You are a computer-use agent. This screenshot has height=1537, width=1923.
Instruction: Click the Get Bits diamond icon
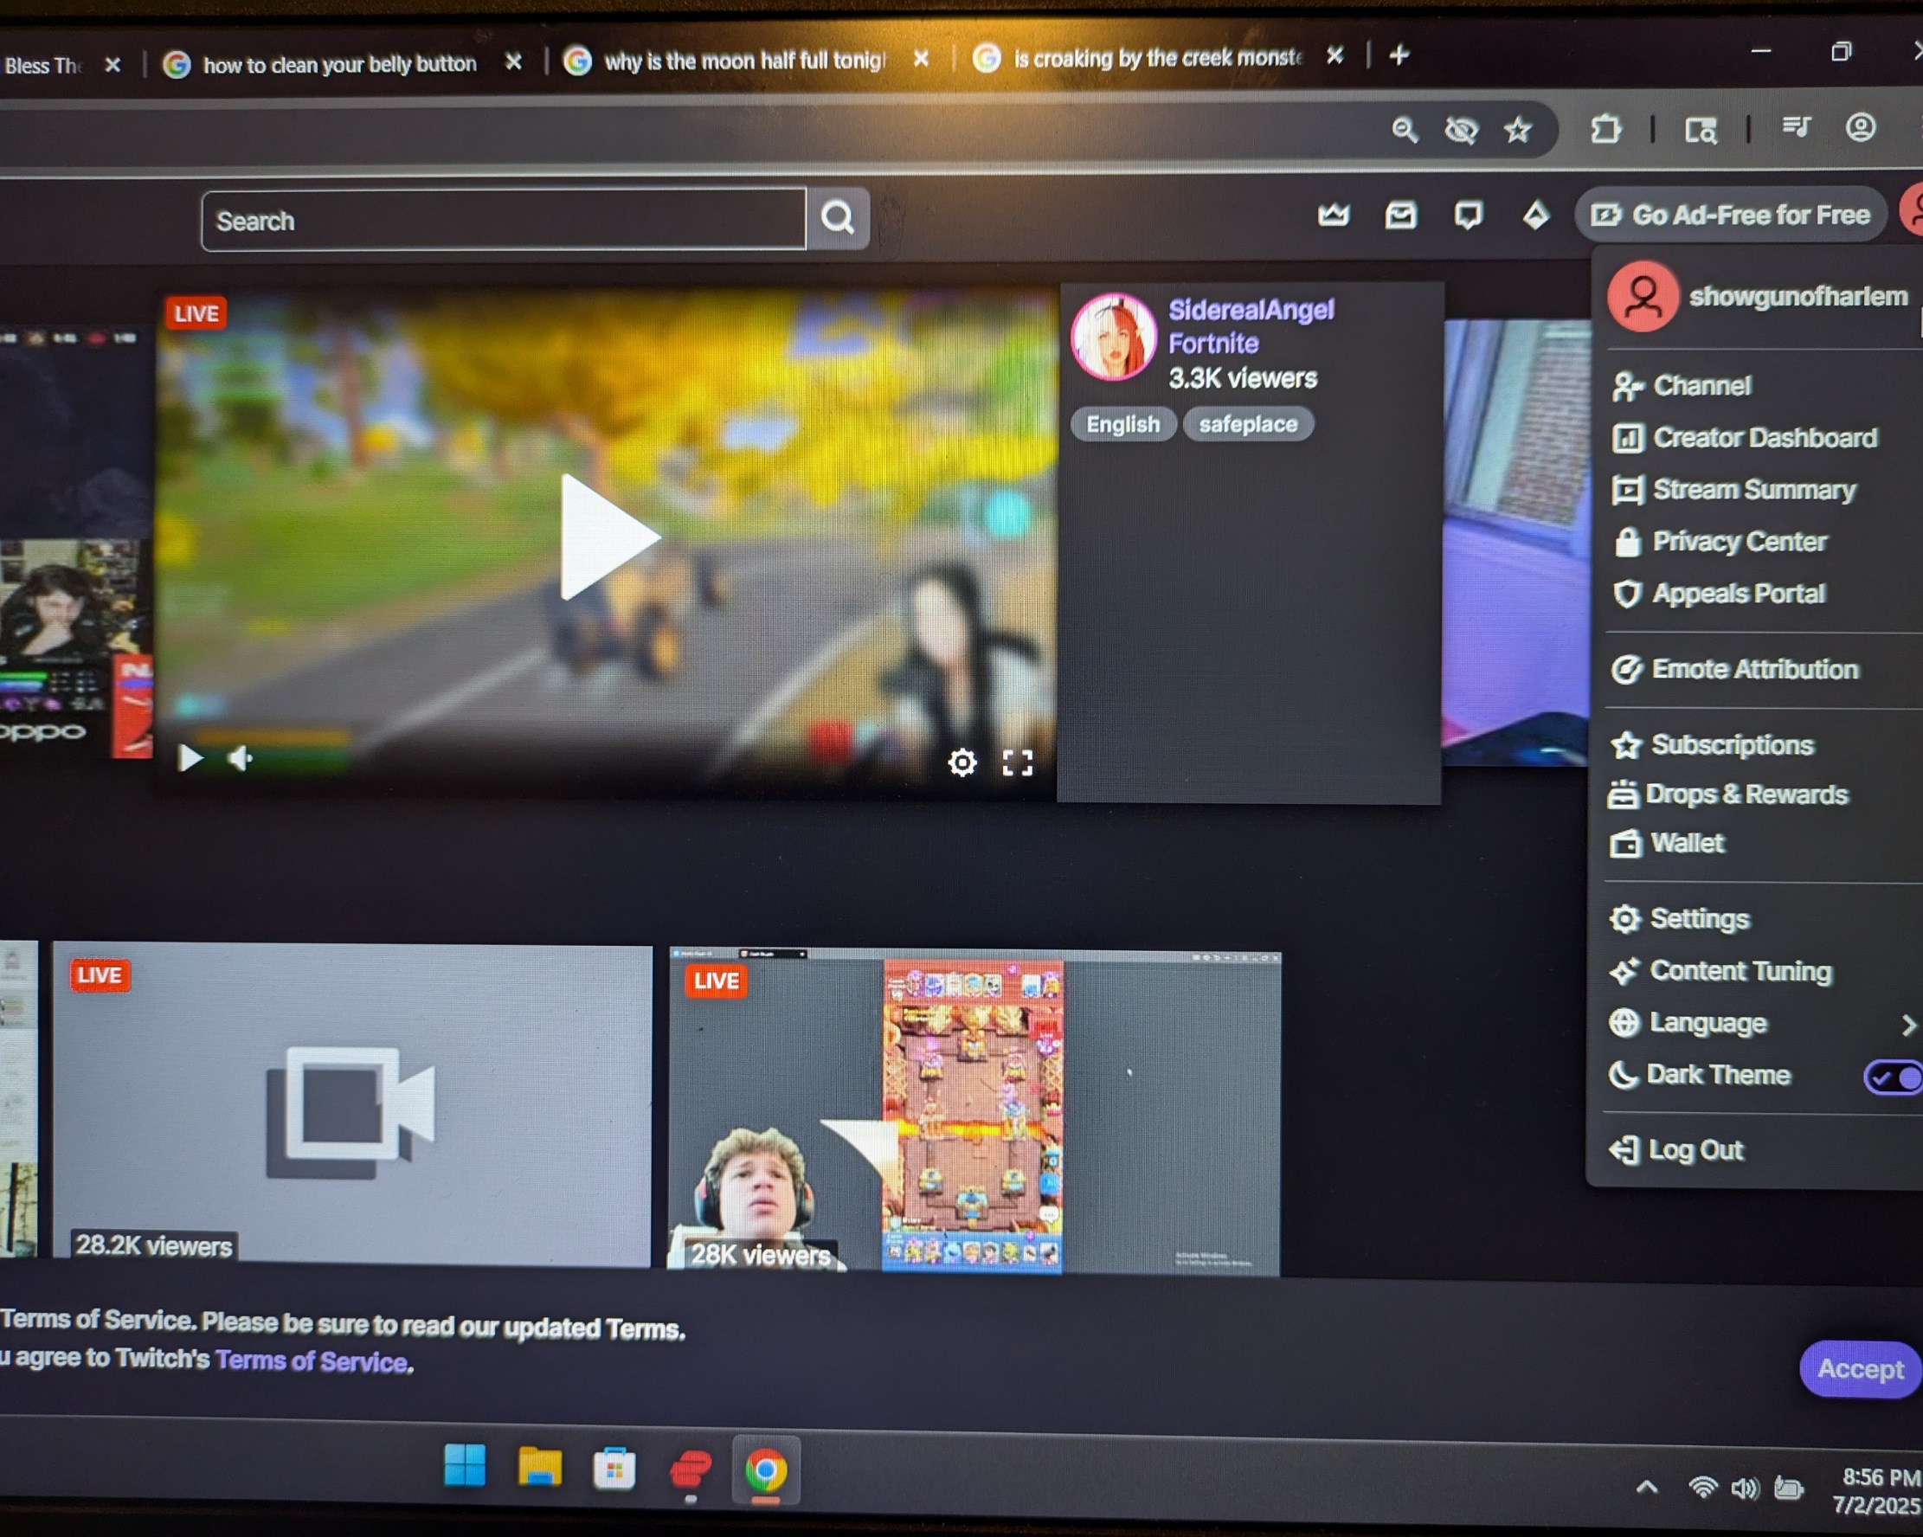1535,215
